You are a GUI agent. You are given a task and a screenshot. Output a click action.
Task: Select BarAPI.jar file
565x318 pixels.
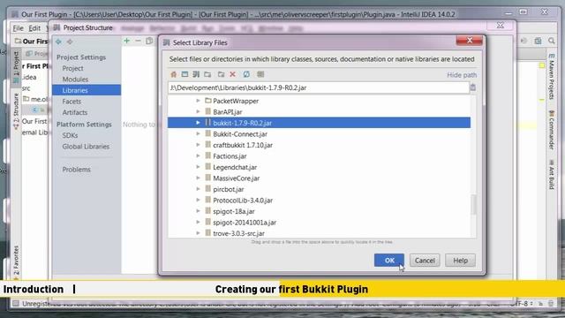(x=228, y=112)
